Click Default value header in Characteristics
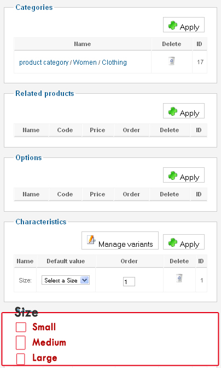 (66, 261)
